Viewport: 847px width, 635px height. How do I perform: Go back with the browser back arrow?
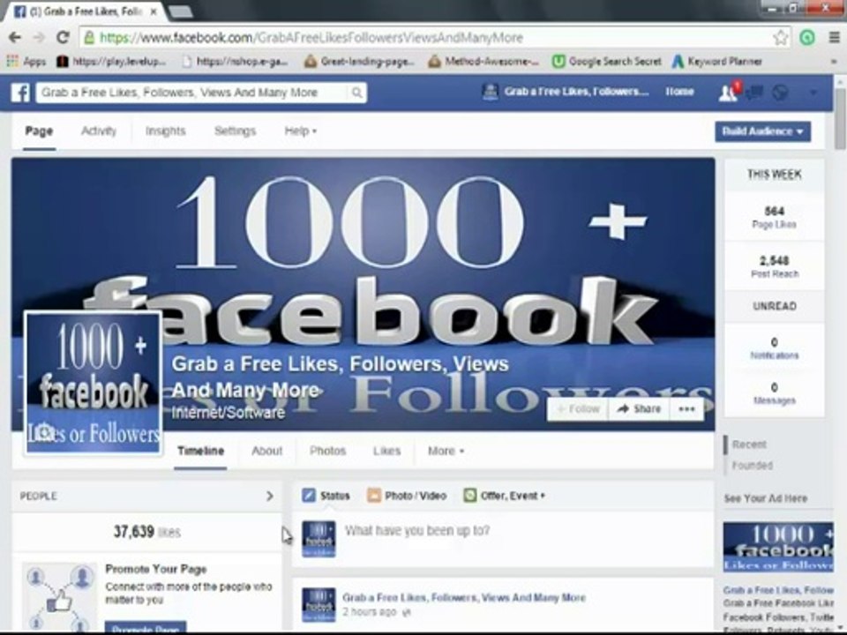[x=15, y=37]
